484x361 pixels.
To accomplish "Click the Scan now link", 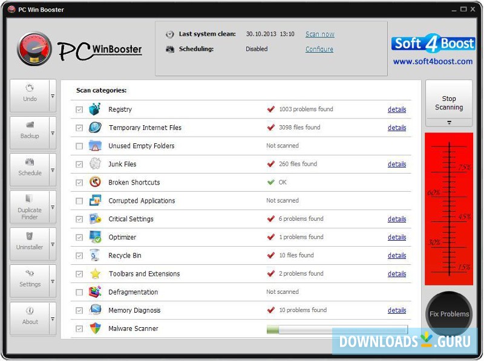I will 320,34.
